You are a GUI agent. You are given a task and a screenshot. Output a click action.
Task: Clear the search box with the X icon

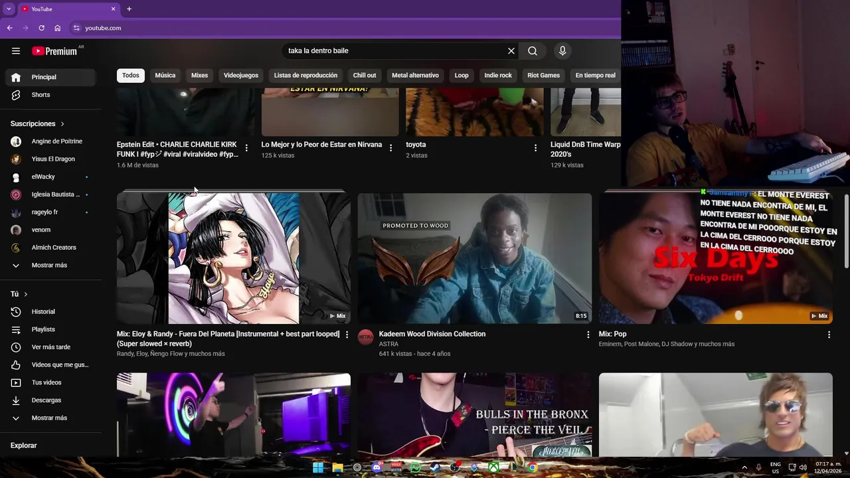pos(511,51)
